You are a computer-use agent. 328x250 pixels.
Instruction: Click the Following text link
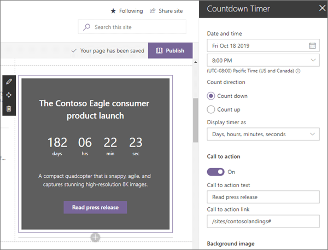click(131, 11)
